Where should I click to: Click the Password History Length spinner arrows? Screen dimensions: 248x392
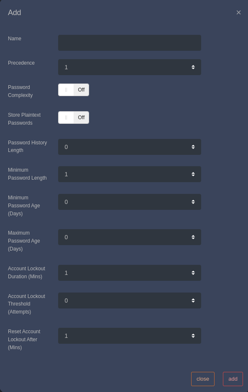point(193,147)
